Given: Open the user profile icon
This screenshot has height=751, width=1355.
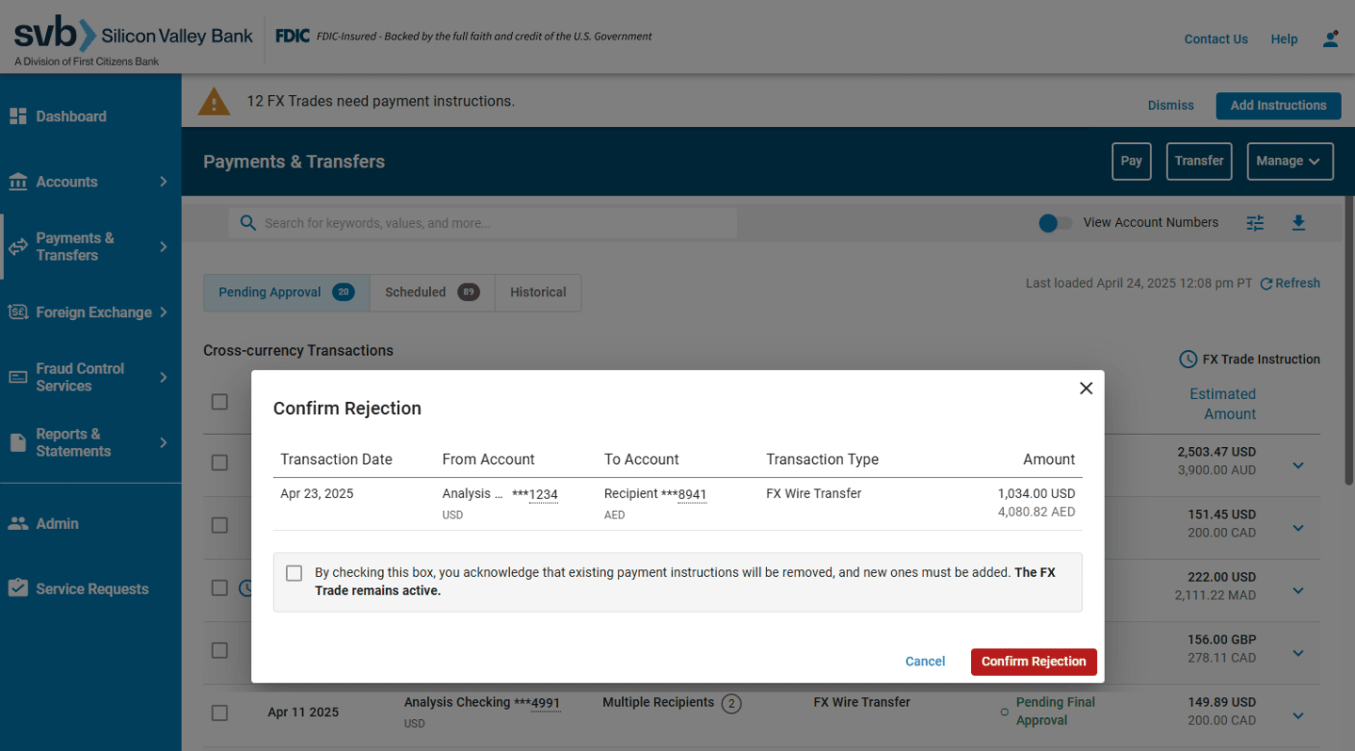Looking at the screenshot, I should pos(1331,38).
